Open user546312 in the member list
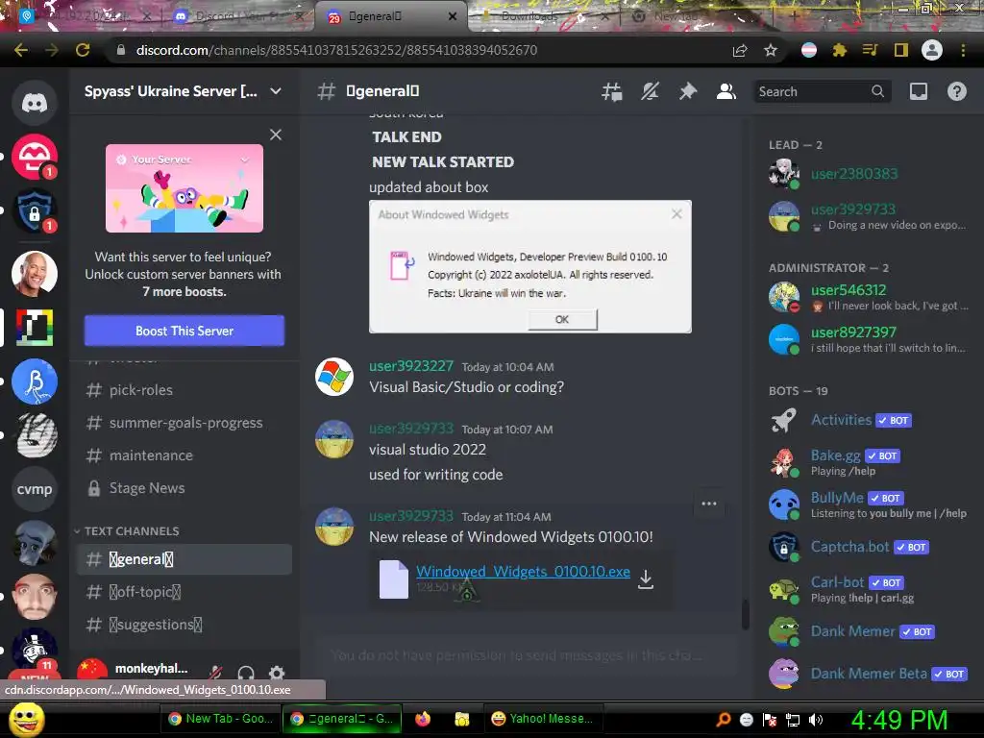The height and width of the screenshot is (738, 984). point(869,297)
